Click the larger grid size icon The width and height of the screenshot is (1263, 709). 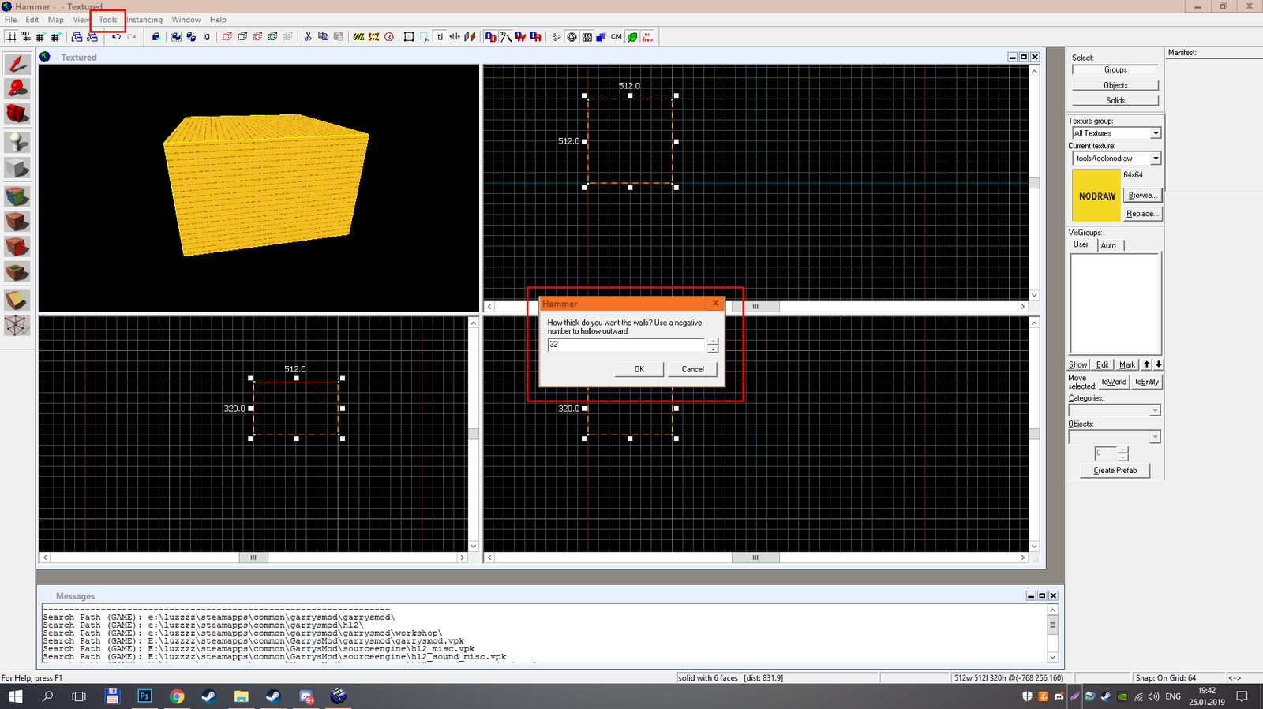(x=55, y=36)
